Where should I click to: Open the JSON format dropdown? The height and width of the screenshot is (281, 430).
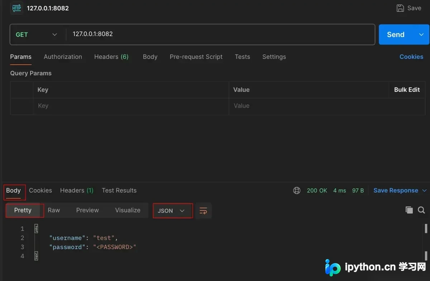(173, 211)
